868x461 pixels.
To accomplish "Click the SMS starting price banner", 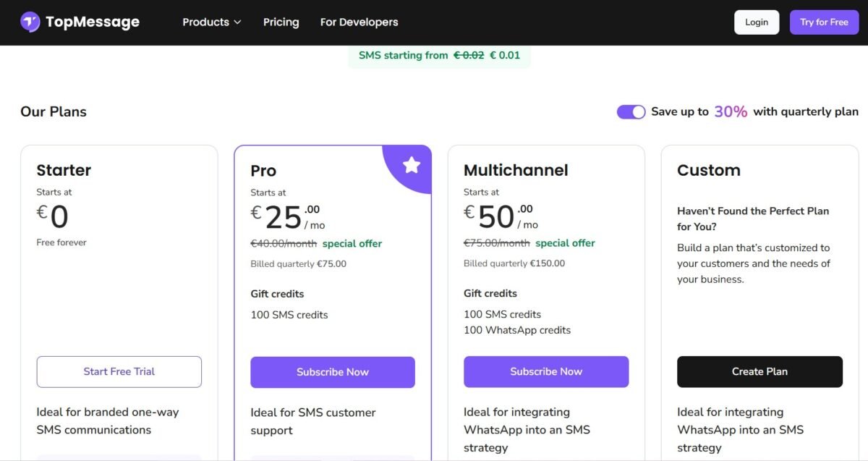I will tap(439, 56).
